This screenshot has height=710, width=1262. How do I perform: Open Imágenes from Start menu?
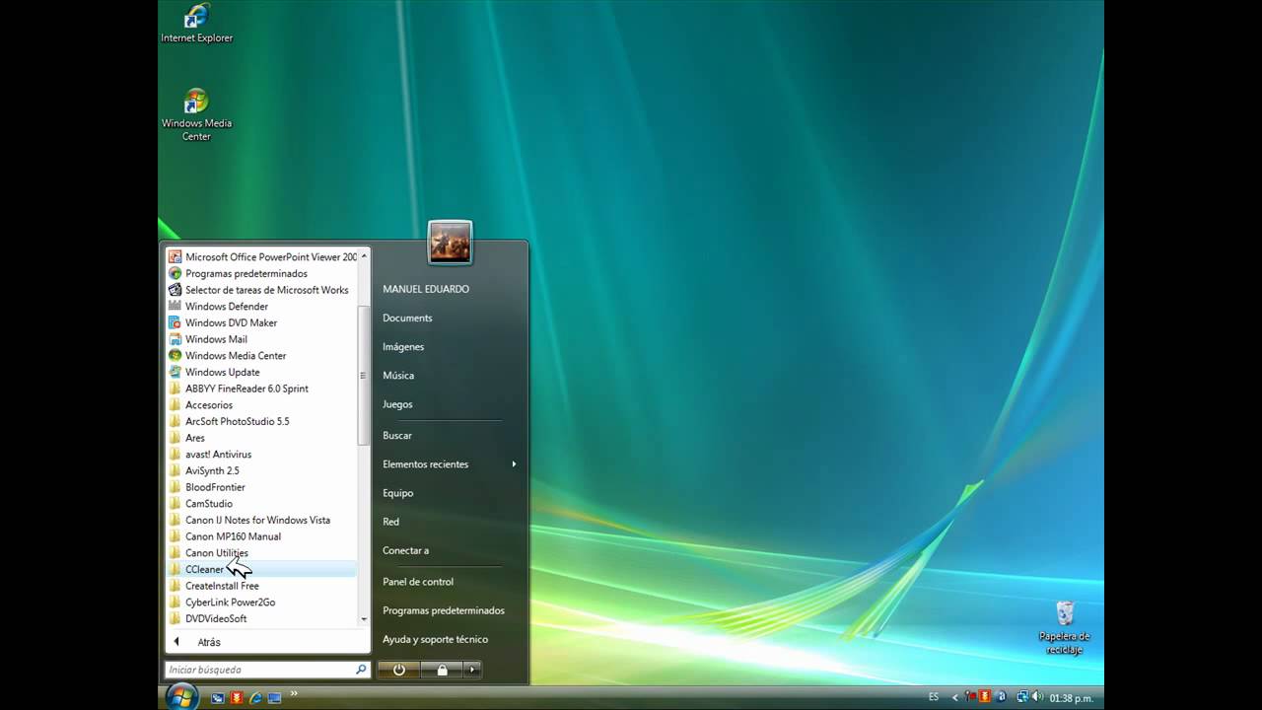403,346
